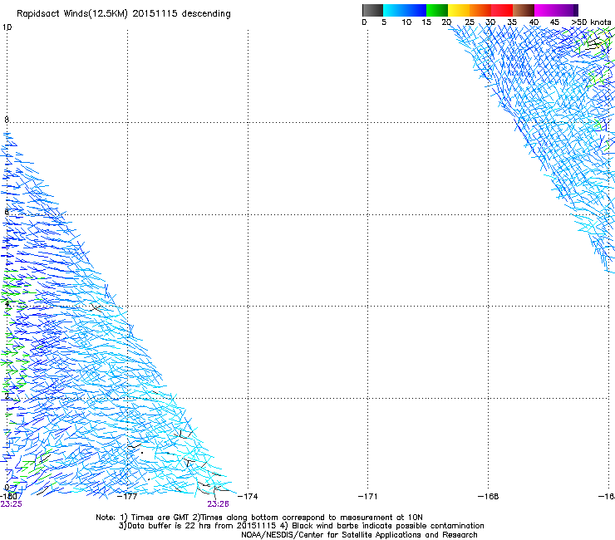
Task: Click the 'Times are GMT' note line
Action: [x=259, y=518]
